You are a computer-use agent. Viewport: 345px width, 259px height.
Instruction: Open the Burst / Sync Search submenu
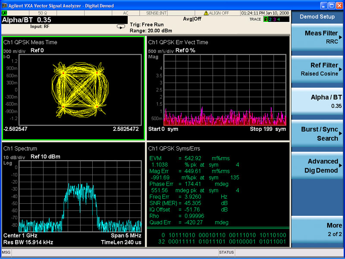(318, 134)
